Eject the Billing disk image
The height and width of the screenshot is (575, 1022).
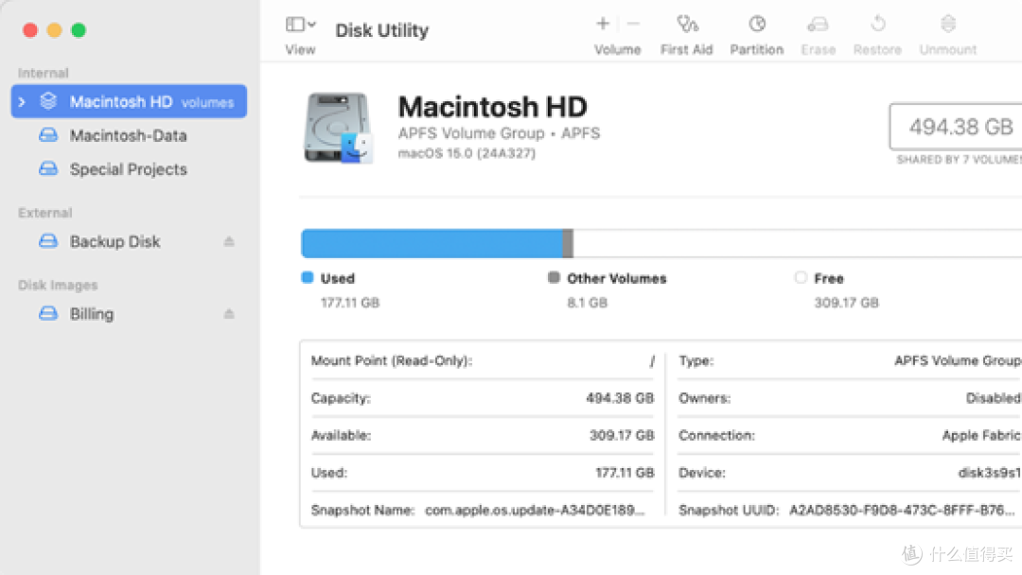tap(229, 314)
